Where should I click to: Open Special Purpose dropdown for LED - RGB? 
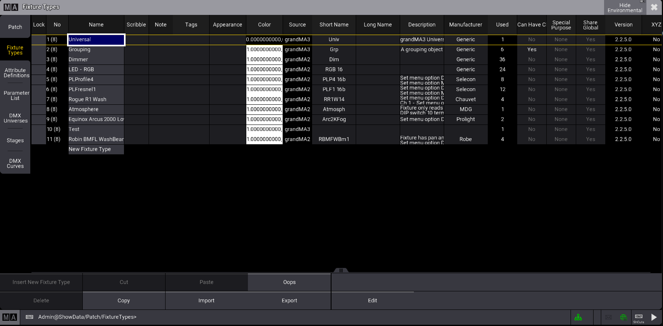pyautogui.click(x=561, y=69)
